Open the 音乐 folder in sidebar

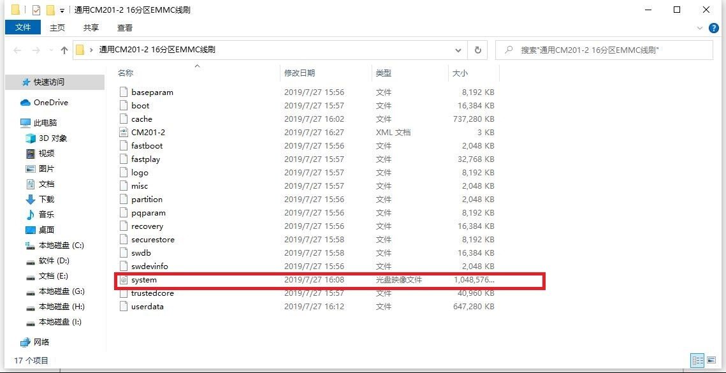click(47, 214)
